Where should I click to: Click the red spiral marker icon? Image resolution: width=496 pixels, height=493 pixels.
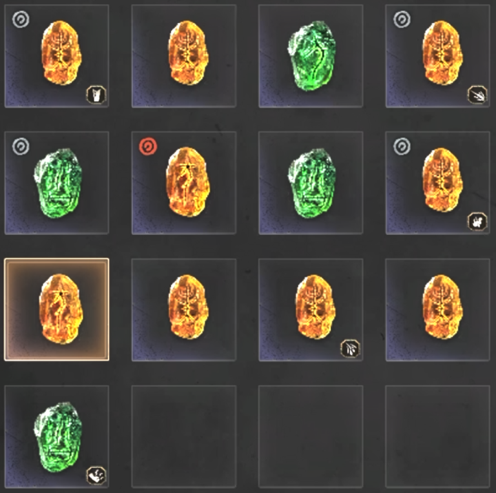pyautogui.click(x=148, y=147)
